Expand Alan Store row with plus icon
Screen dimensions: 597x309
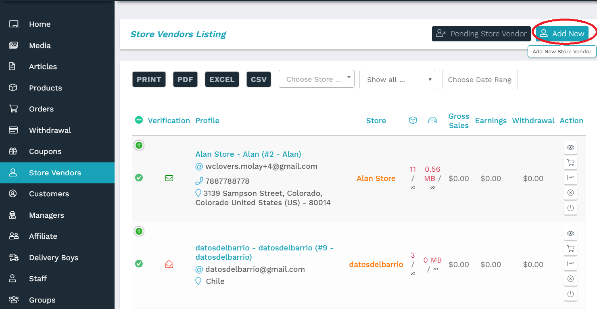[x=139, y=145]
